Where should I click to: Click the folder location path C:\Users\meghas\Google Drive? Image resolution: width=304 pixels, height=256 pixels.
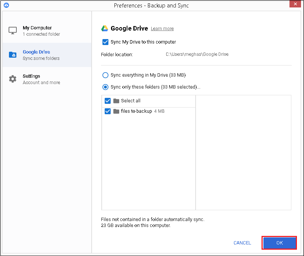point(197,54)
